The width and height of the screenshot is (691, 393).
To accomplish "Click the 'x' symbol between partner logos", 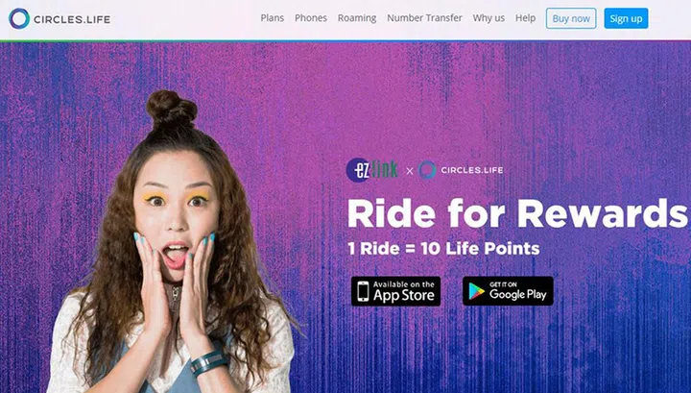I will click(410, 171).
